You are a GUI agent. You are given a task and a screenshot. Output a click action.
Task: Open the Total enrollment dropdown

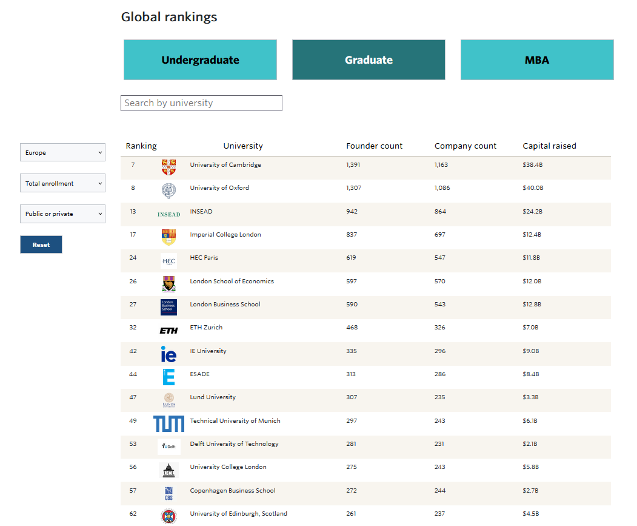click(62, 183)
